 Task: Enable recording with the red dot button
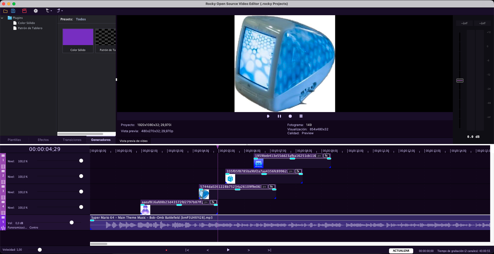pos(166,250)
